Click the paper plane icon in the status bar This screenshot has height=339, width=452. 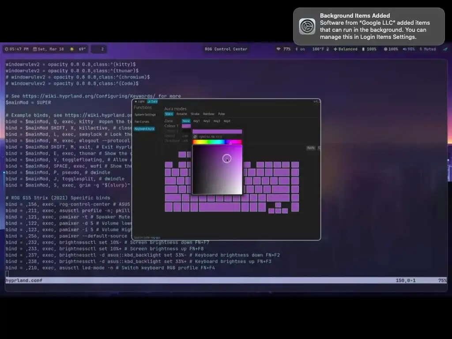(445, 49)
